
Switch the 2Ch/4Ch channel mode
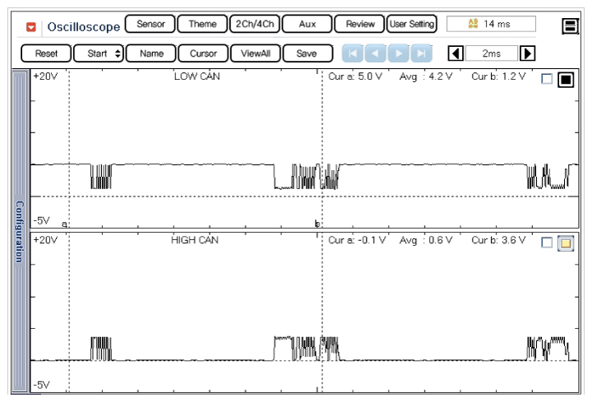[254, 25]
